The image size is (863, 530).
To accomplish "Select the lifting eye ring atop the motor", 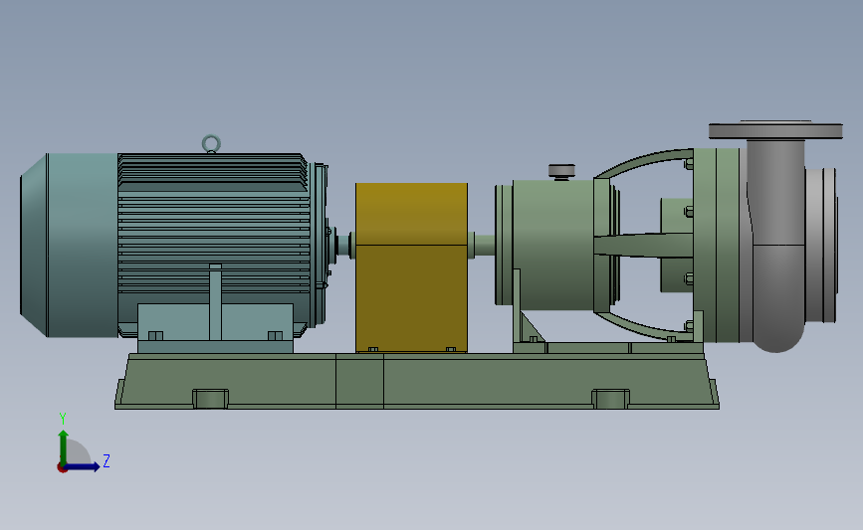I will coord(211,144).
